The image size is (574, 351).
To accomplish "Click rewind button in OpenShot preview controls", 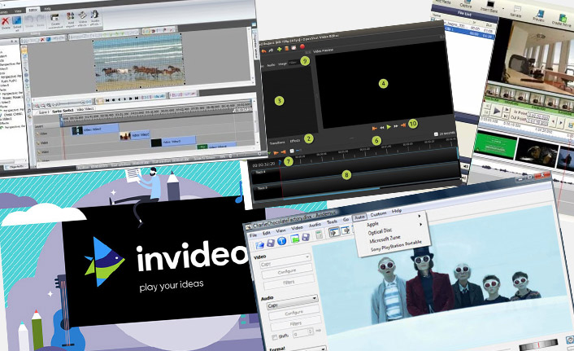I will [x=381, y=128].
